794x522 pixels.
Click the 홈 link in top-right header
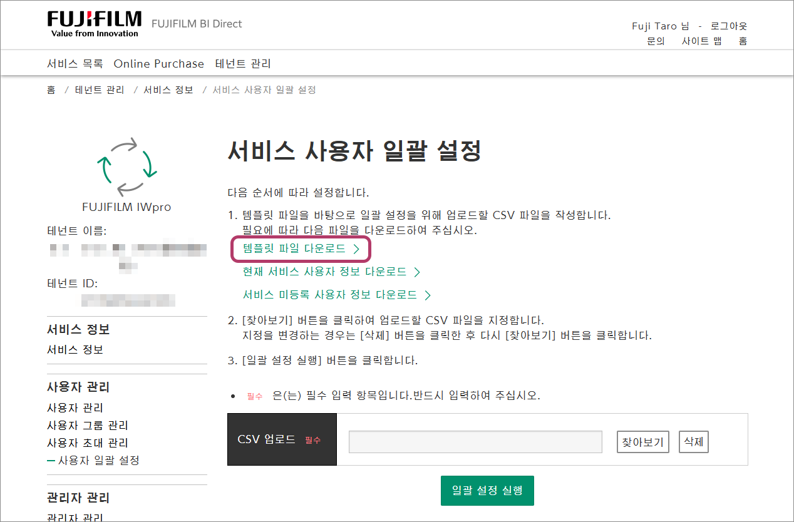[743, 41]
